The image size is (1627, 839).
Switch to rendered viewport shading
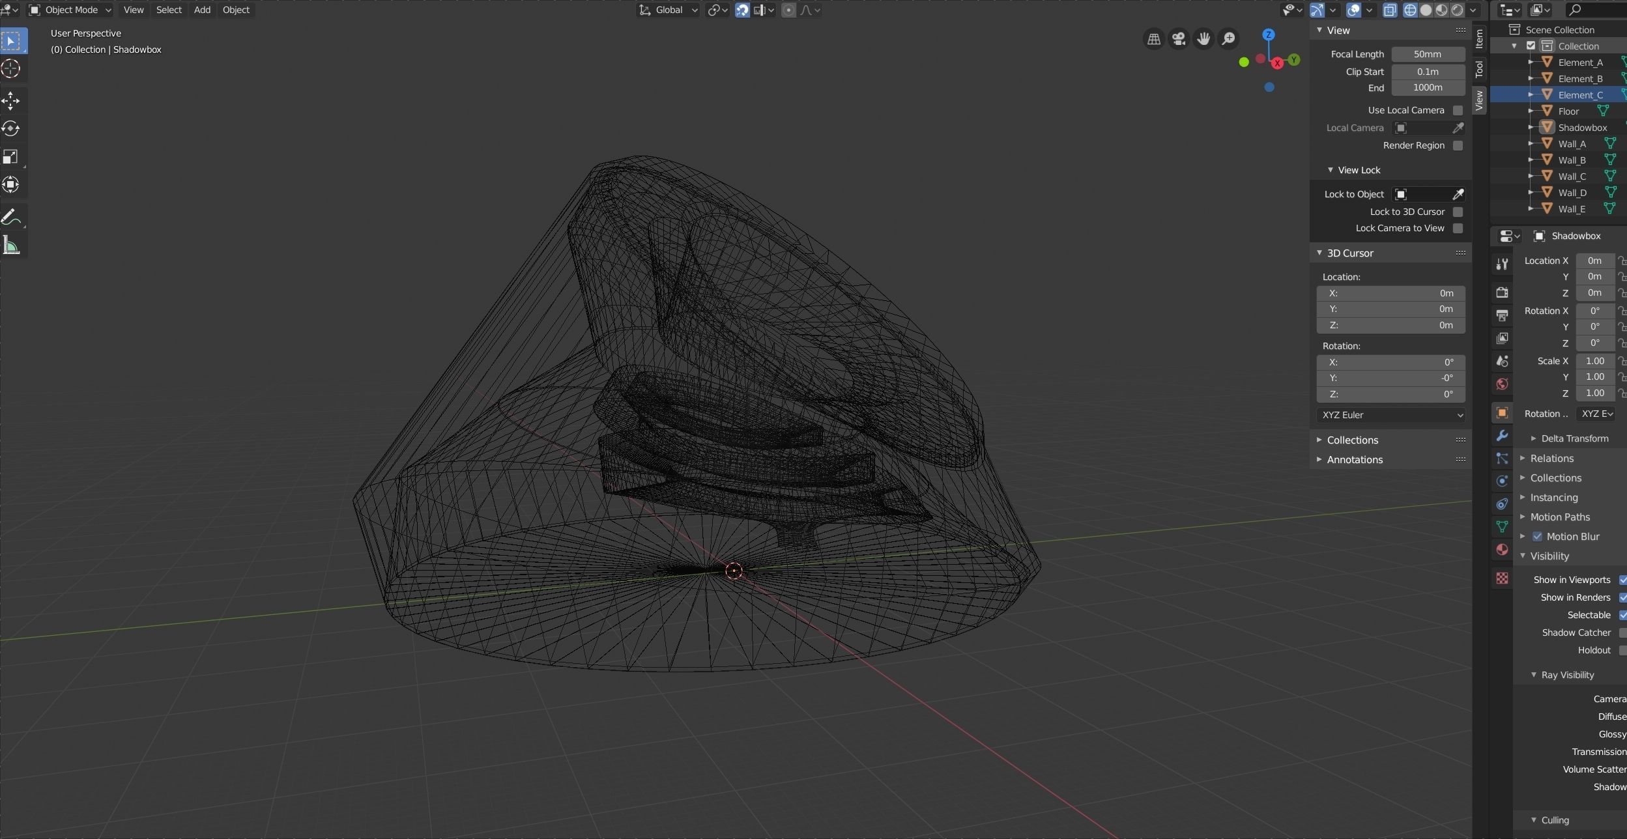tap(1458, 10)
